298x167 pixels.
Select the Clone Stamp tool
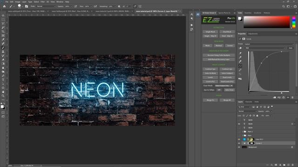(3, 51)
